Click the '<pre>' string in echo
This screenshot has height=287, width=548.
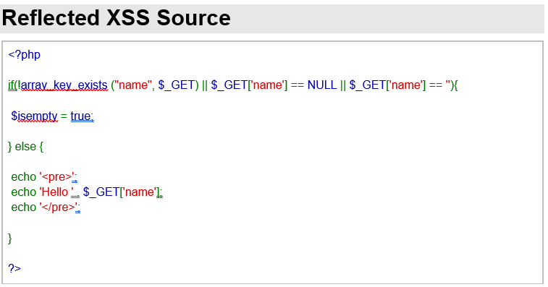coord(57,177)
